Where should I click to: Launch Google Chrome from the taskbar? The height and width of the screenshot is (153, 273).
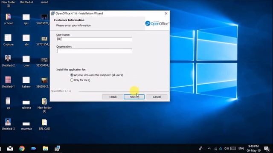[22, 148]
